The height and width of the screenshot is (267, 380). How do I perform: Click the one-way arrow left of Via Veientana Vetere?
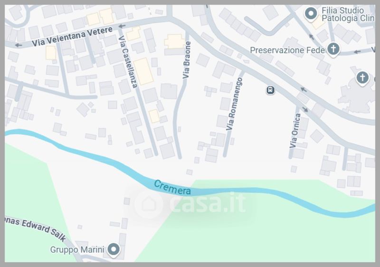18,45
